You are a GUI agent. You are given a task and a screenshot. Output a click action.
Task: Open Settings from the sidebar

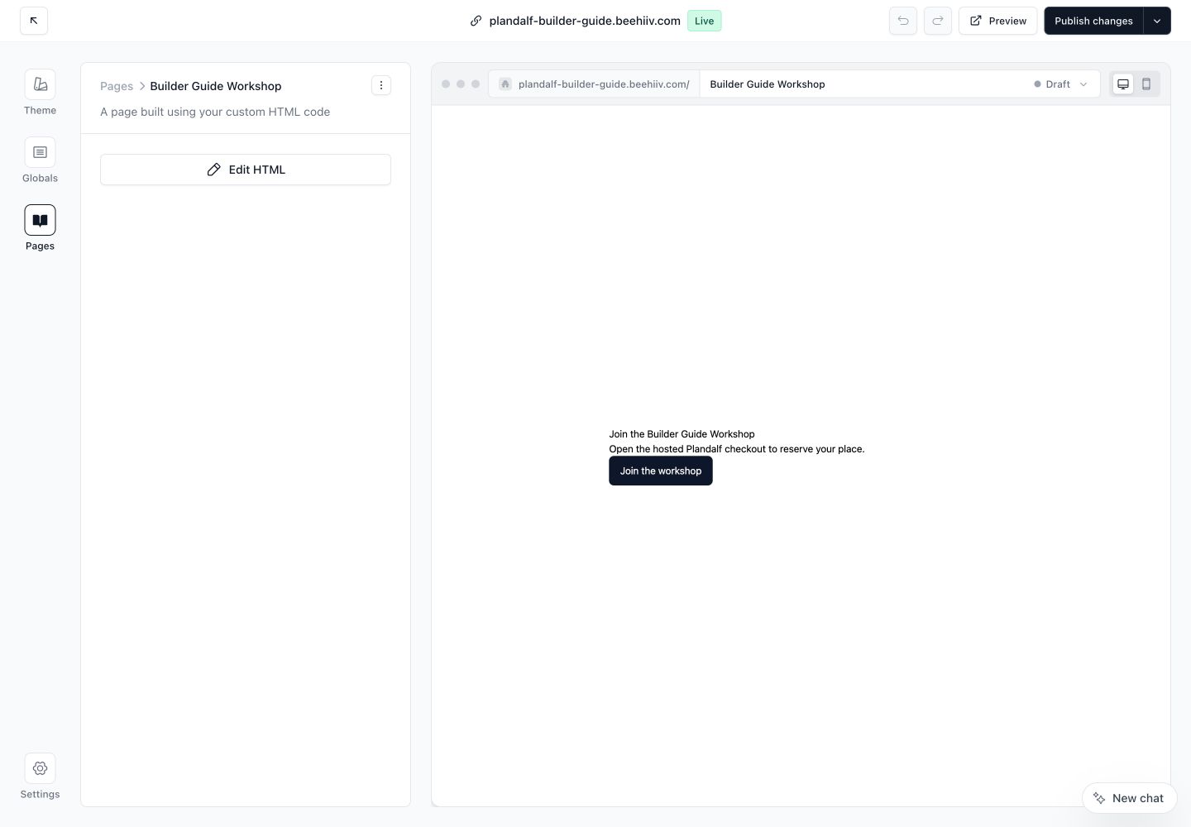pyautogui.click(x=40, y=777)
